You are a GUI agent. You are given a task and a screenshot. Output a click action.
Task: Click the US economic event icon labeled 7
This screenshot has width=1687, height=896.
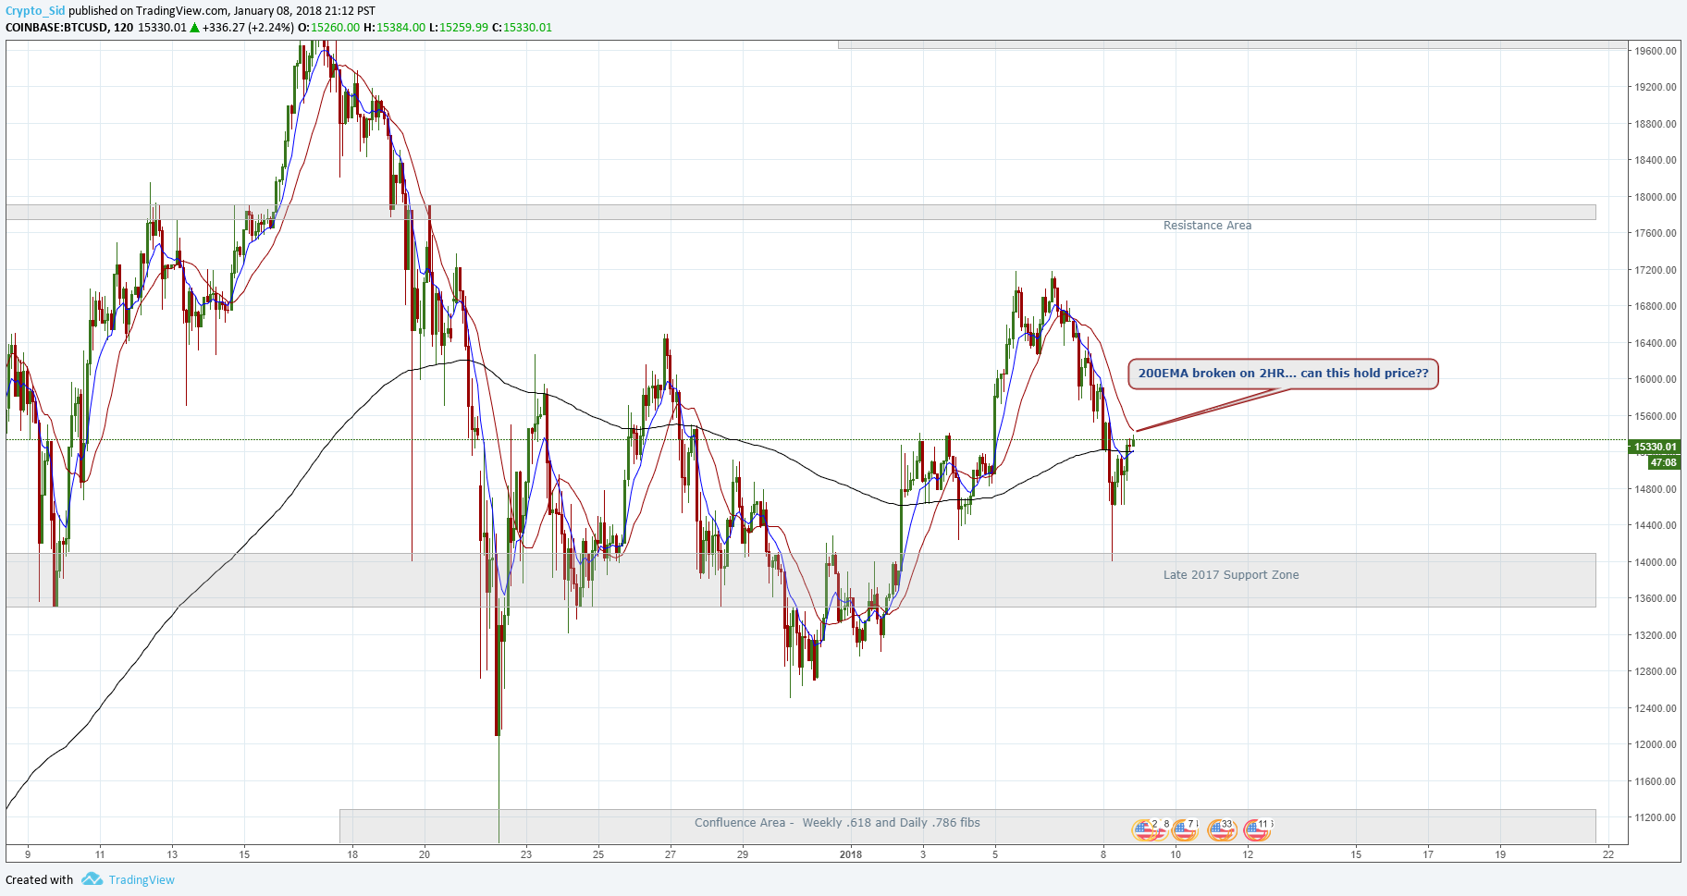click(1185, 829)
